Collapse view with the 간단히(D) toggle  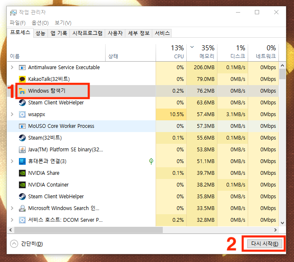click(x=26, y=244)
